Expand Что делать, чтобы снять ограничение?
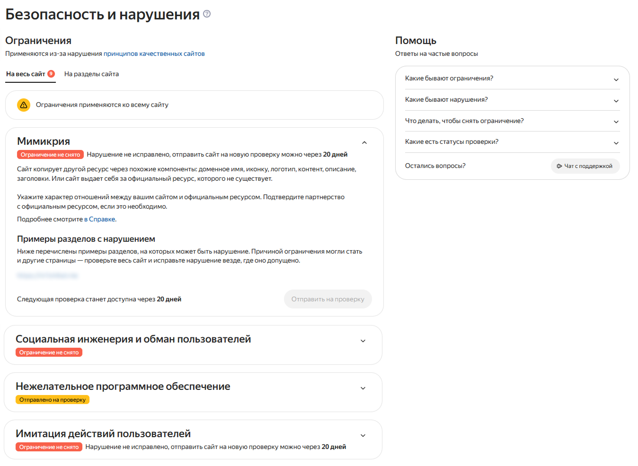The height and width of the screenshot is (466, 638). coord(616,122)
